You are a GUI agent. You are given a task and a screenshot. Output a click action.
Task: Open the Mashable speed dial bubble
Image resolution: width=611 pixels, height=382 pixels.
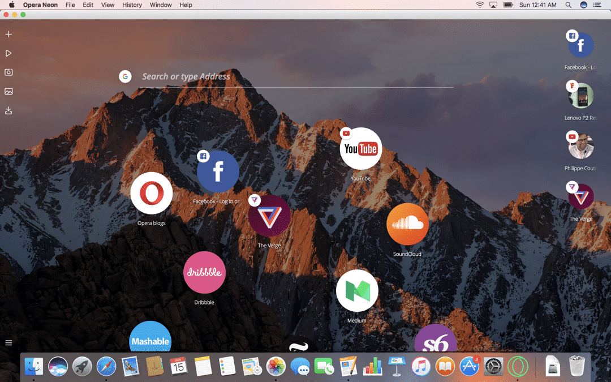[150, 337]
